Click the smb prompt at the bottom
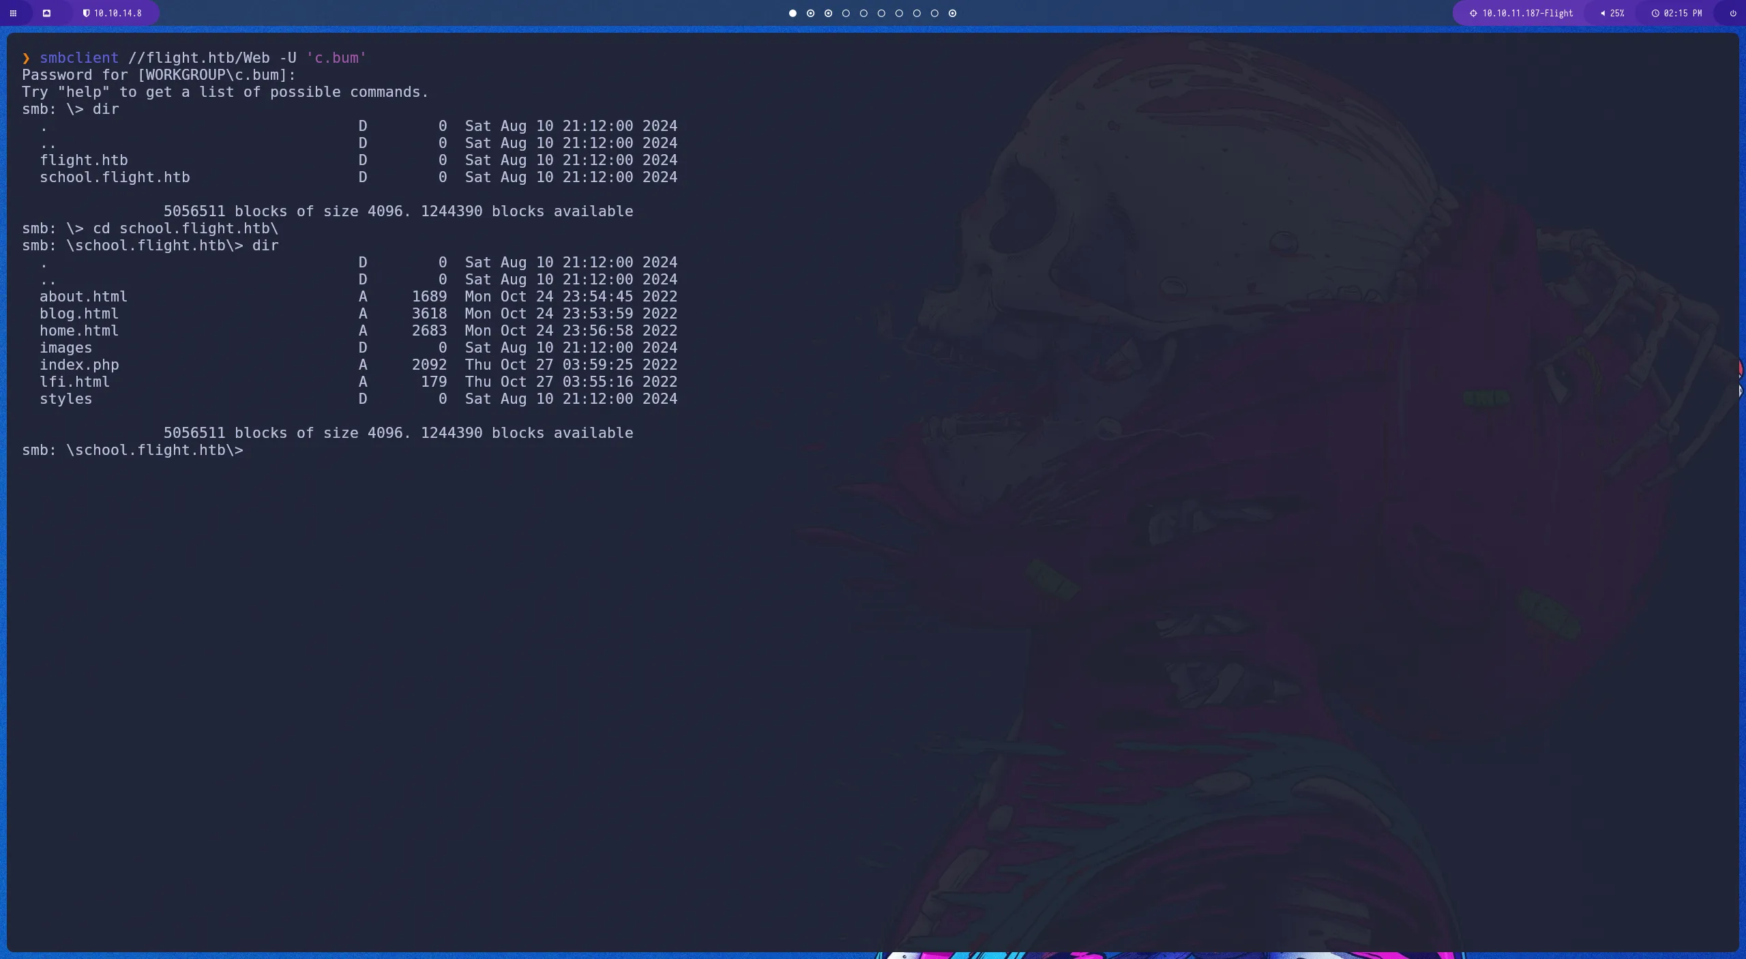Image resolution: width=1746 pixels, height=959 pixels. coord(134,449)
